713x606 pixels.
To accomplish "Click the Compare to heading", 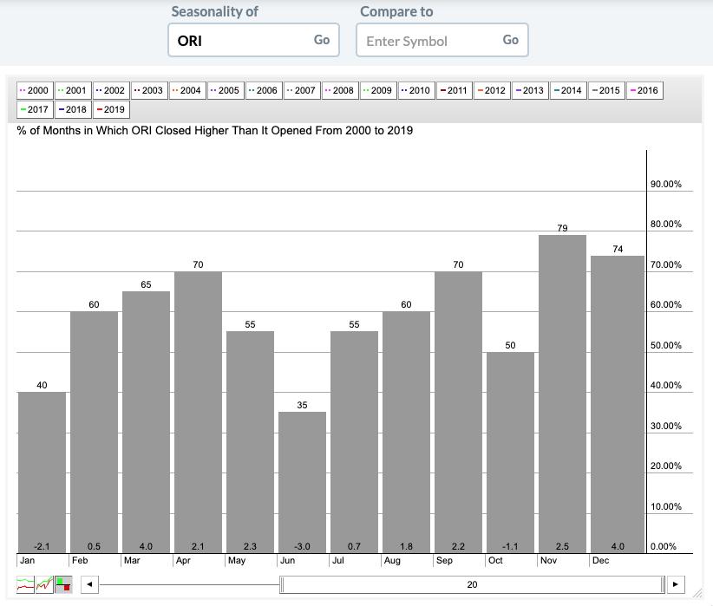I will [x=396, y=11].
